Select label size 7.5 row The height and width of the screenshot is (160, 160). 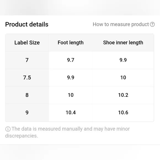click(79, 78)
